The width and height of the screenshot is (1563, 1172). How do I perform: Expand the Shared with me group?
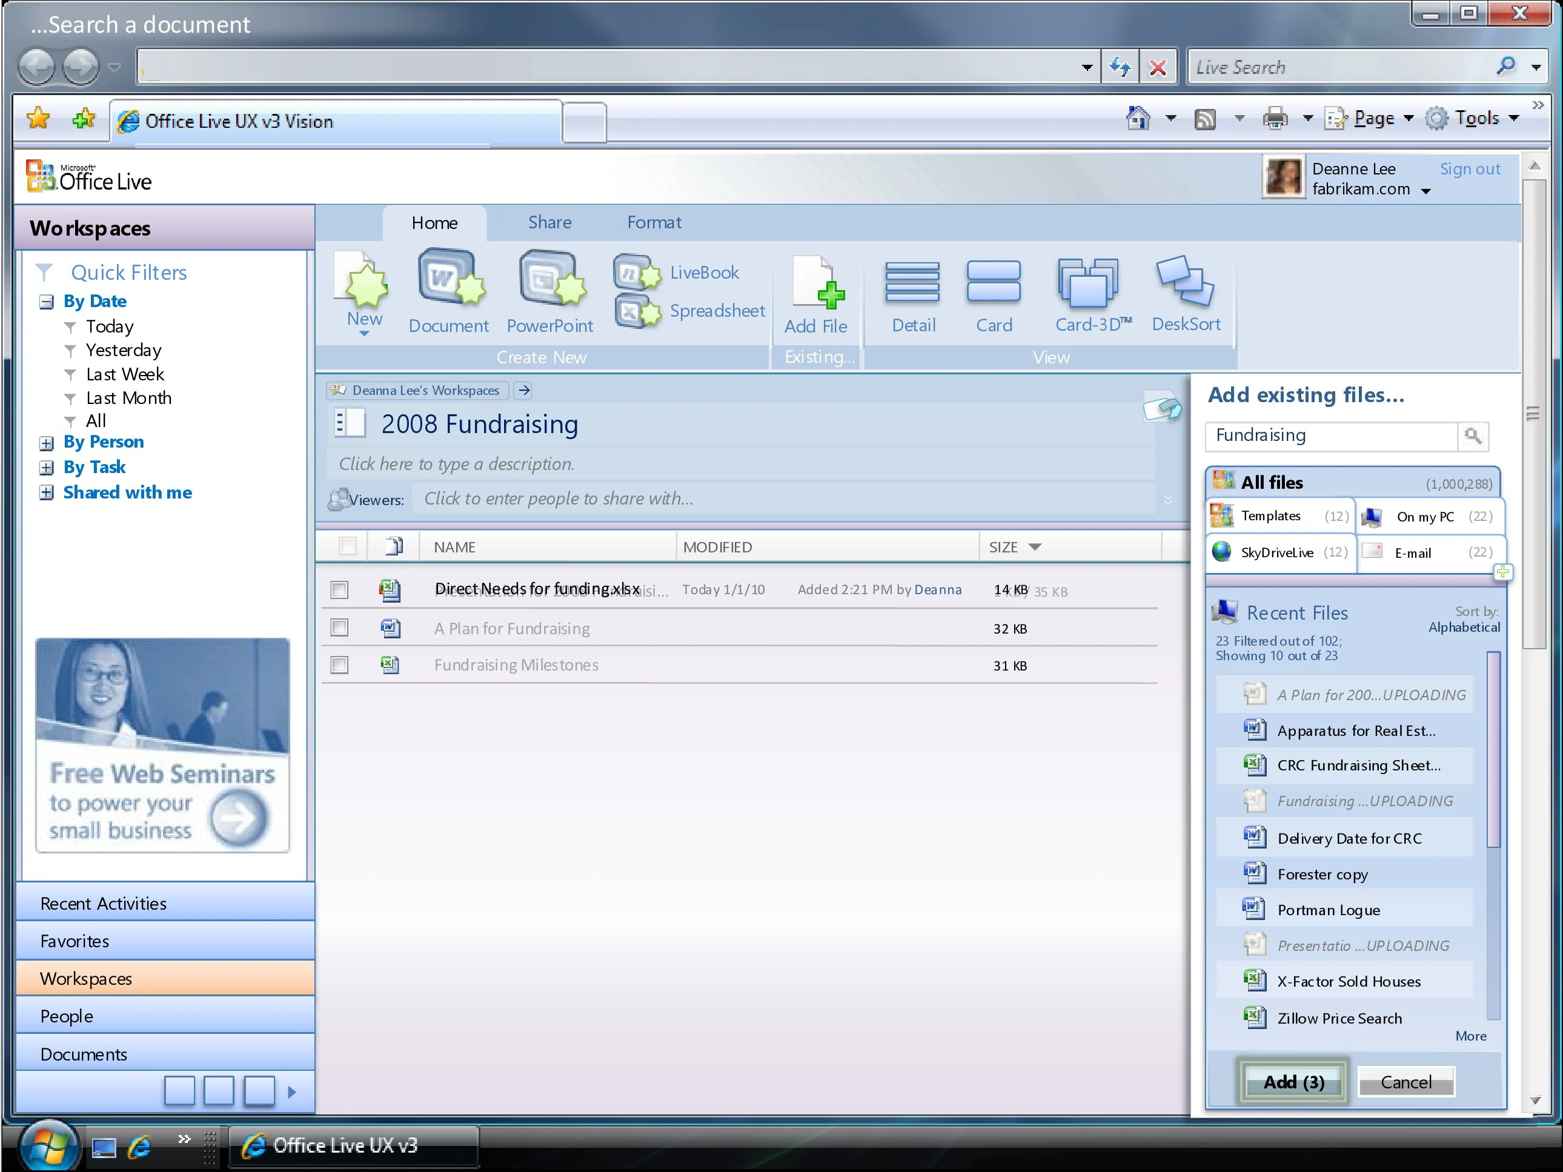point(46,492)
